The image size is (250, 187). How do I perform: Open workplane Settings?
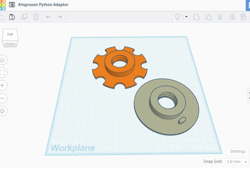tap(238, 151)
